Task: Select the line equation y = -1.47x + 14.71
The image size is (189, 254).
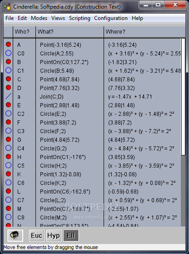Action: (130, 97)
